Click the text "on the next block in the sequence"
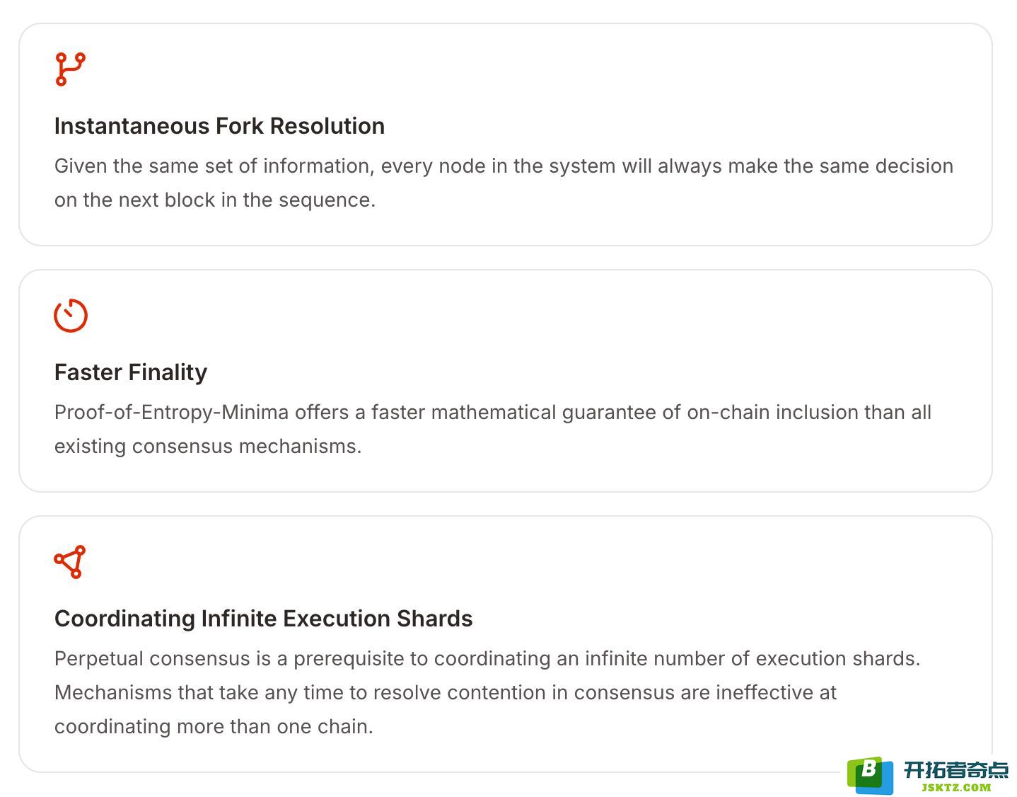The width and height of the screenshot is (1017, 797). [214, 200]
